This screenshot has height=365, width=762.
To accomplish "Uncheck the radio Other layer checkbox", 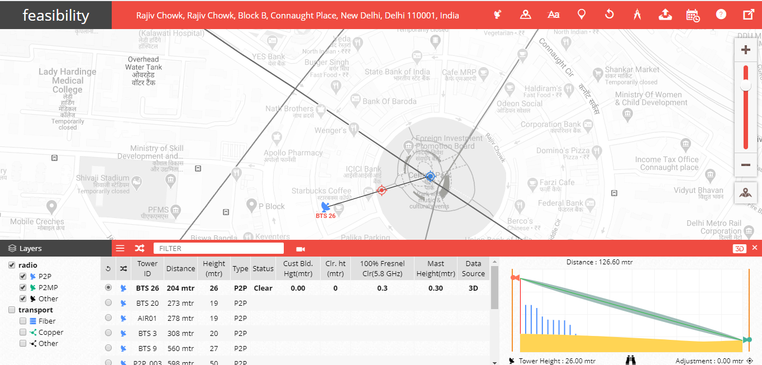I will tap(23, 298).
